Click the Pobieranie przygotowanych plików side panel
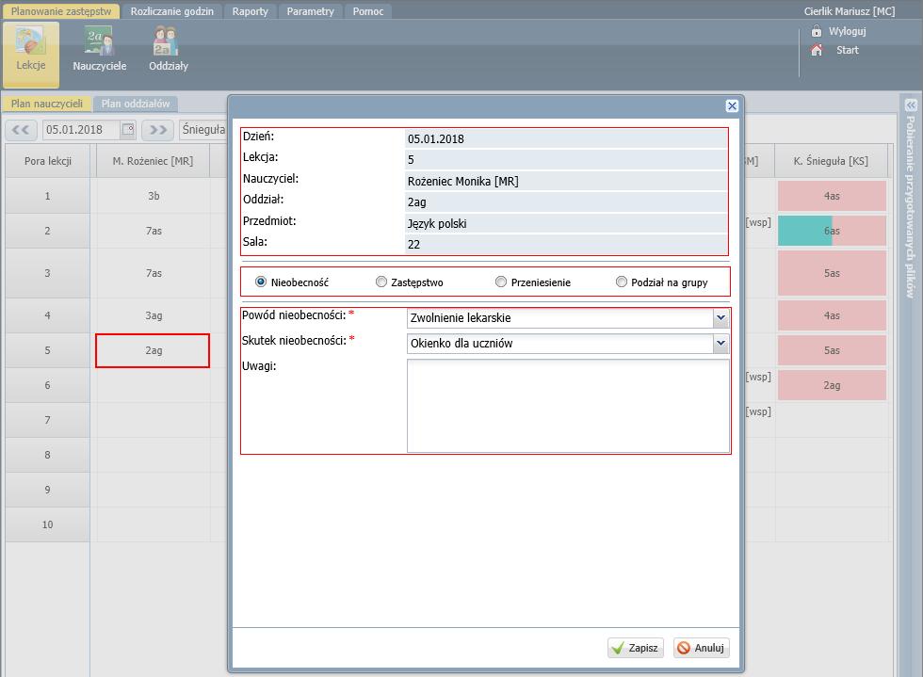 [x=911, y=206]
